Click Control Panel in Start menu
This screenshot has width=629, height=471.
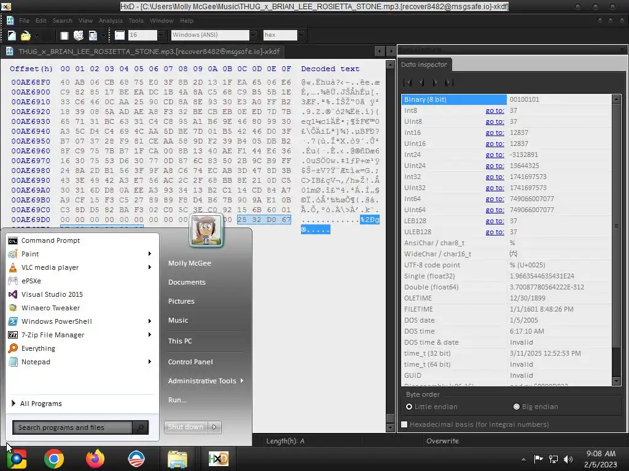click(x=190, y=362)
